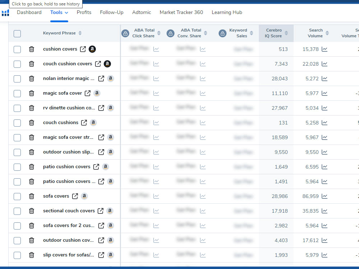This screenshot has width=359, height=269.
Task: Switch to Adtomic
Action: coord(141,12)
